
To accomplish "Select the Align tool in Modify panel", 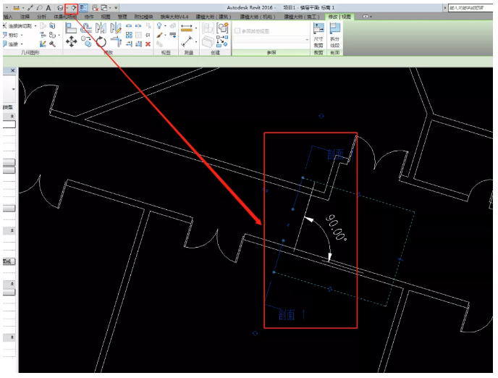I will [x=71, y=28].
